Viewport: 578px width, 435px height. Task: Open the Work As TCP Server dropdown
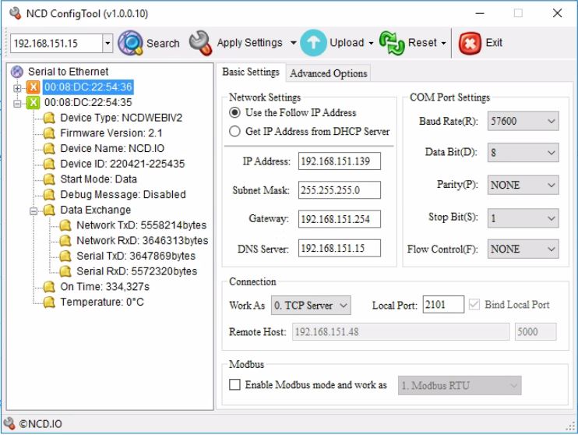(311, 305)
